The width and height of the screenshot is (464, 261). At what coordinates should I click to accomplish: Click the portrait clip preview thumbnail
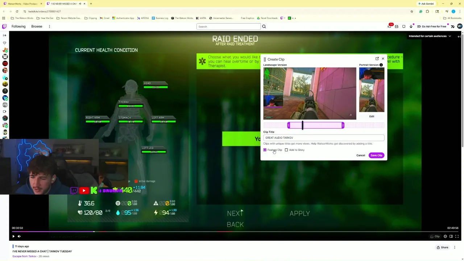[372, 90]
